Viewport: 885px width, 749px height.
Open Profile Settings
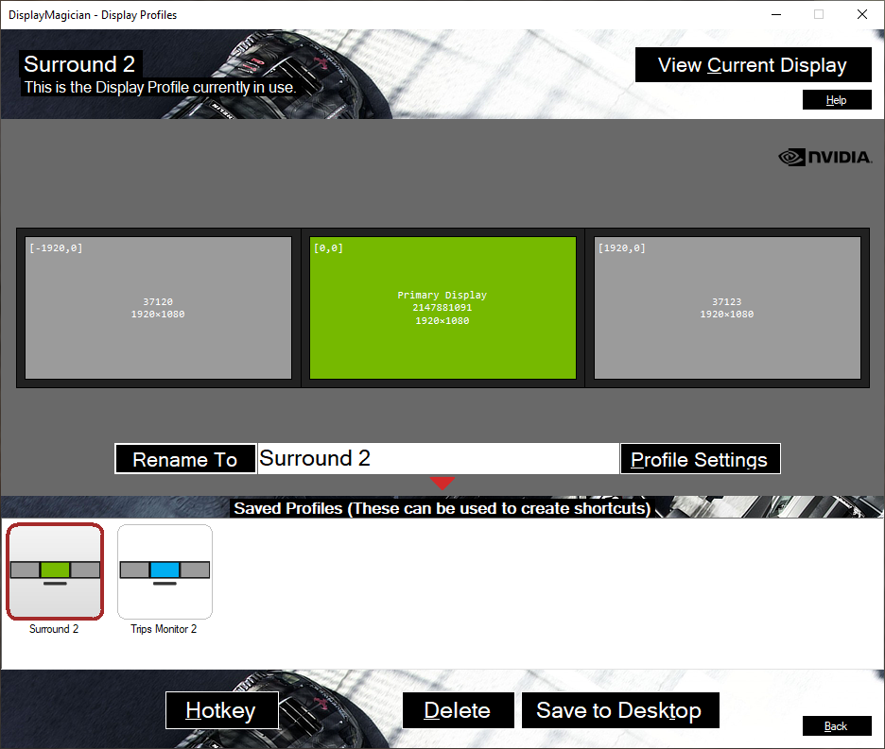pyautogui.click(x=700, y=458)
